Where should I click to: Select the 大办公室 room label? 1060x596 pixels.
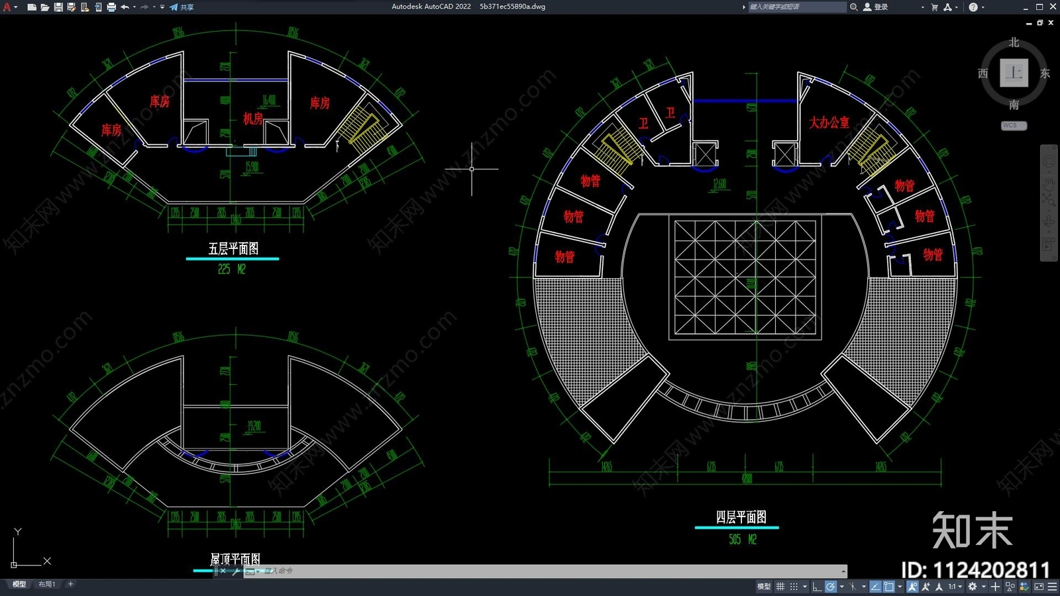click(829, 123)
